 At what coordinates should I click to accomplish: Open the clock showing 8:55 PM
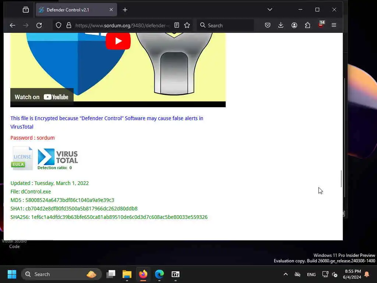[352, 274]
